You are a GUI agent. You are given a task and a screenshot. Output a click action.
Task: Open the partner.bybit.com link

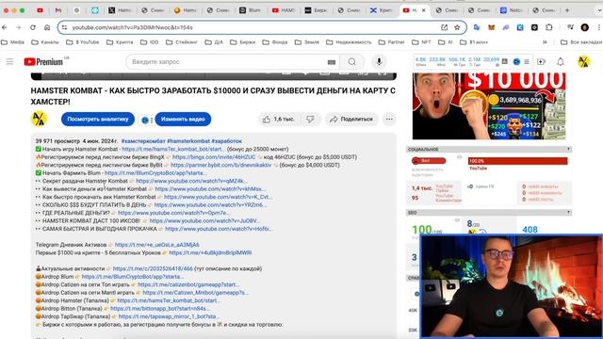point(220,165)
